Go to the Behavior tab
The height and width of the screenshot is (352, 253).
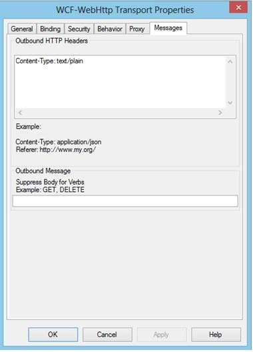coord(110,29)
